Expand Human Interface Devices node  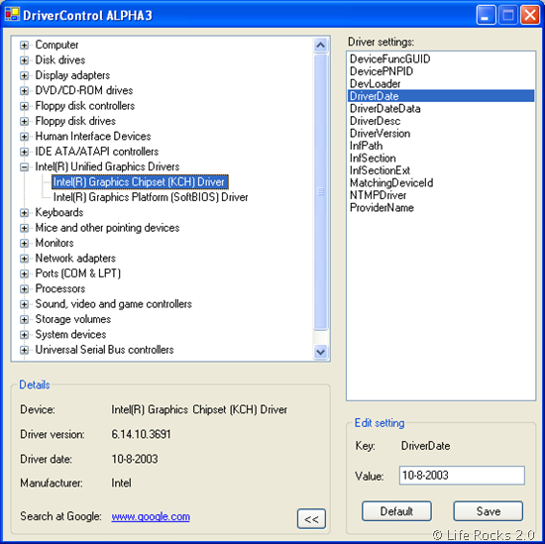pyautogui.click(x=24, y=137)
